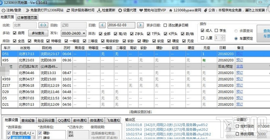Open captcha settings tab

(x=46, y=121)
